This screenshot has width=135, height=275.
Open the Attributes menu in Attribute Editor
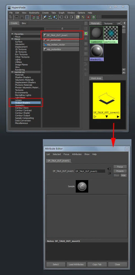point(77,154)
